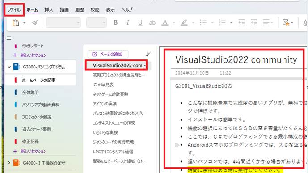This screenshot has height=173, width=308.
Task: Click the numbered list icon
Action: click(x=222, y=23)
